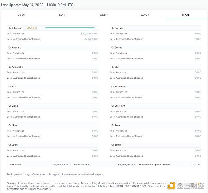This screenshot has height=193, width=208.
Task: Click the Ethereum issuance progress bar
Action: pos(70,28)
